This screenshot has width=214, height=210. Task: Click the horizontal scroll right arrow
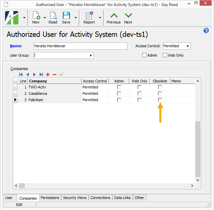tap(192, 186)
